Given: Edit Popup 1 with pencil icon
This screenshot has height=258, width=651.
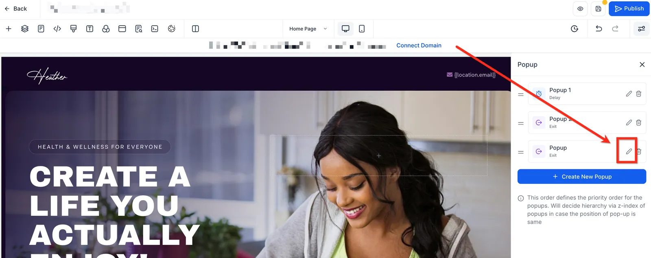Looking at the screenshot, I should 629,94.
